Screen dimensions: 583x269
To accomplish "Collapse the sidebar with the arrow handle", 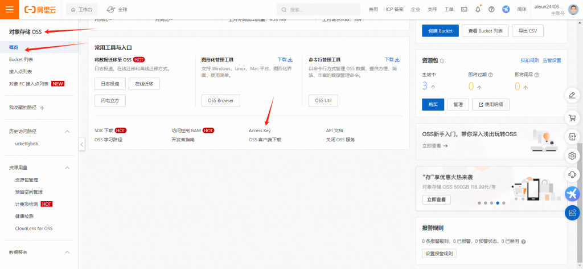I will coord(82,144).
